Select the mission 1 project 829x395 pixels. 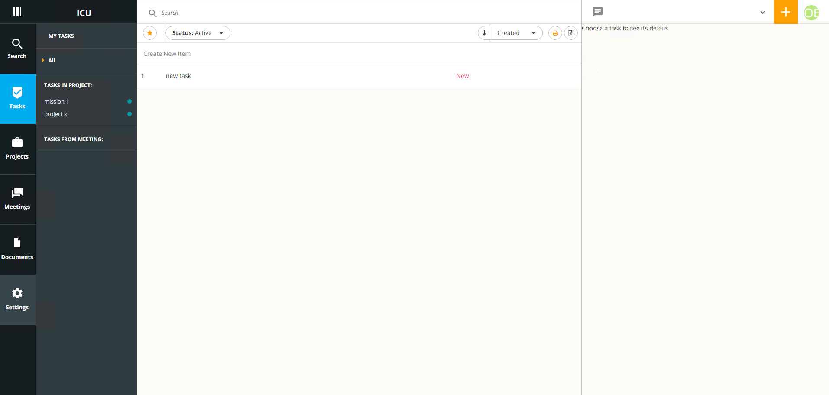[x=56, y=101]
